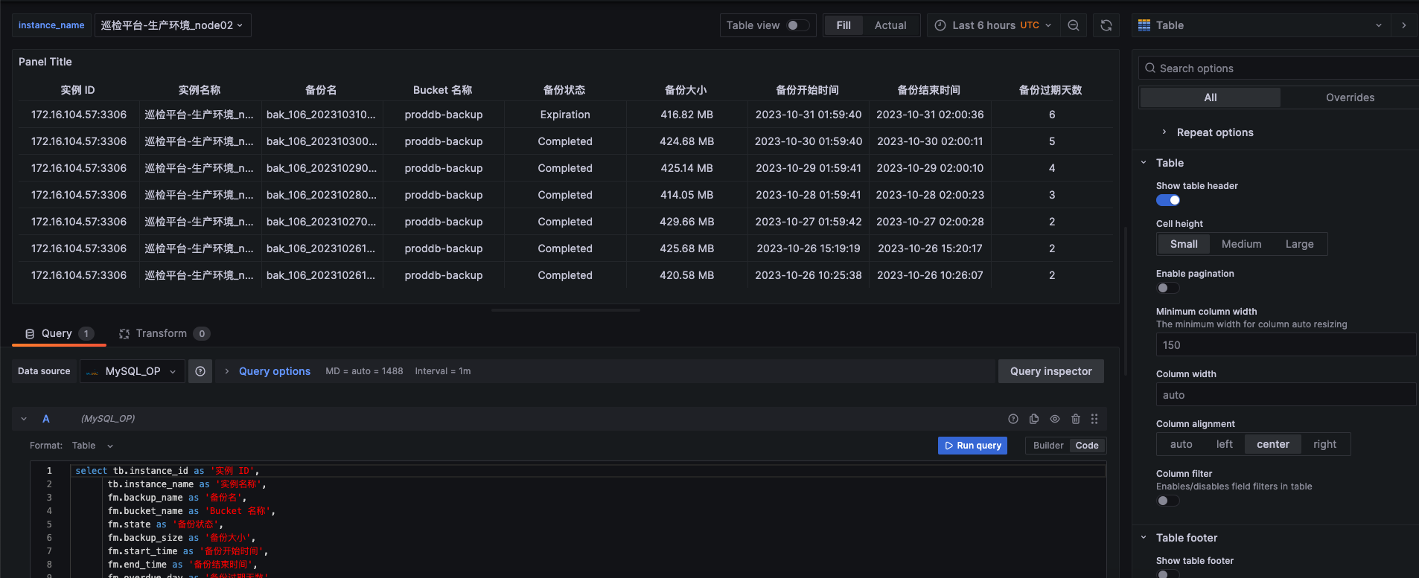This screenshot has height=578, width=1419.
Task: Click the Run query button
Action: (972, 446)
